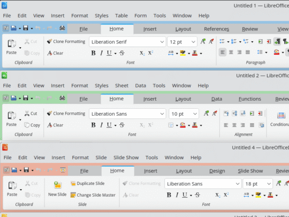Viewport: 289px width, 217px height.
Task: Toggle left paragraph alignment in Writer
Action: (223, 52)
